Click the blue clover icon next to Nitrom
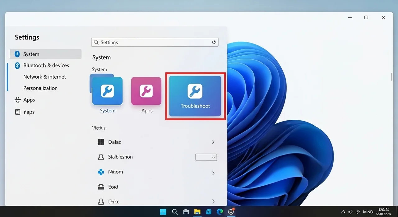Viewport: 398px width, 217px height. (101, 172)
